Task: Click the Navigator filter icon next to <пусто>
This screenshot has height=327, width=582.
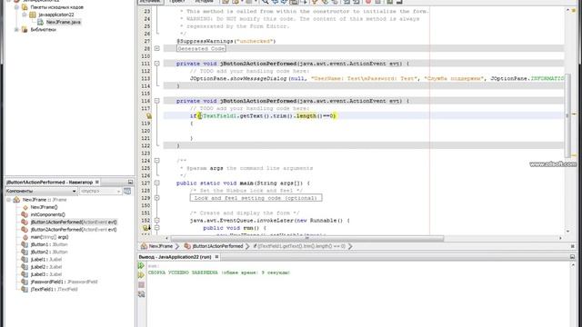Action: click(x=127, y=192)
